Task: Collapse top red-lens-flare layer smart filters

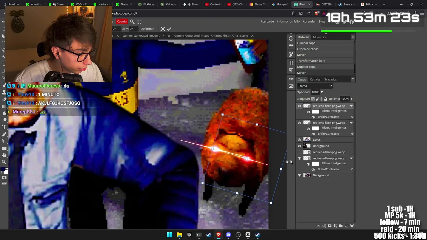Action: 351,106
